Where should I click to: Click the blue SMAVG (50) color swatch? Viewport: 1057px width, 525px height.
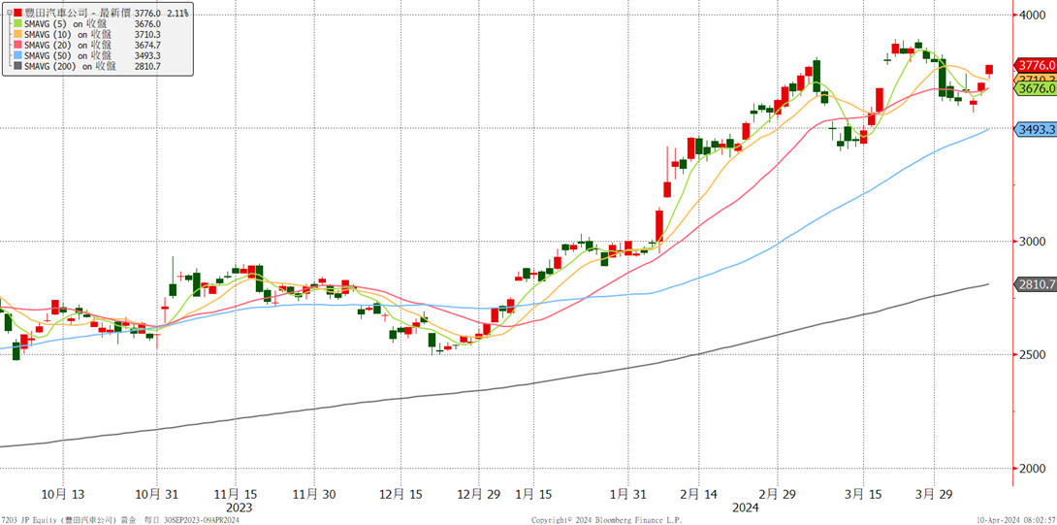point(18,56)
